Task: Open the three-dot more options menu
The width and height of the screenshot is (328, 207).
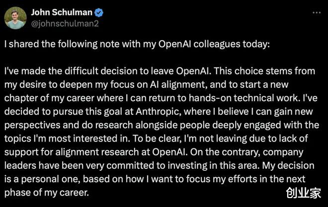Action: click(317, 13)
